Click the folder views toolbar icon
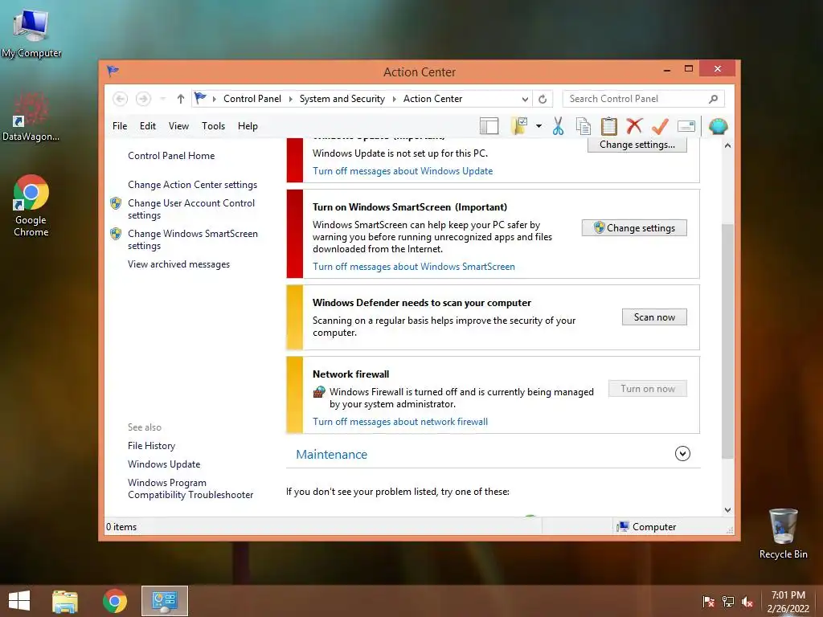 click(x=519, y=126)
